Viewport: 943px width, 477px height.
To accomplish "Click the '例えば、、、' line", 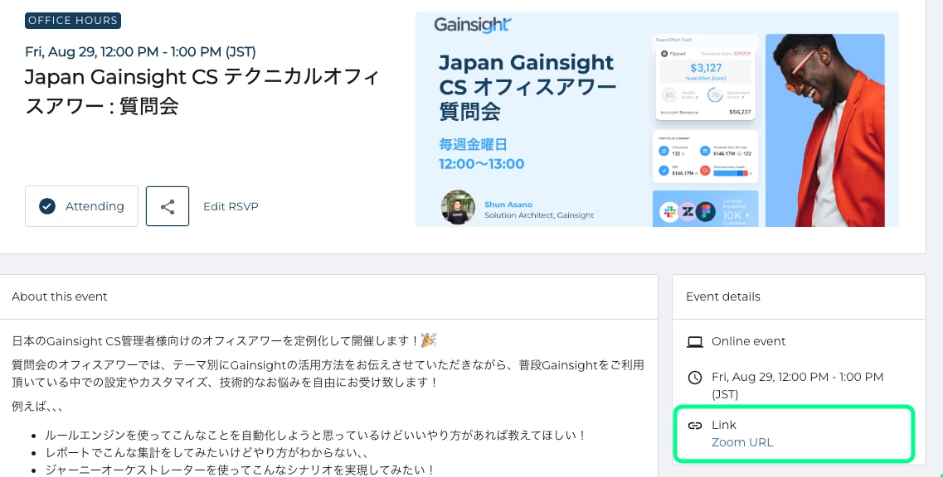I will (x=37, y=406).
